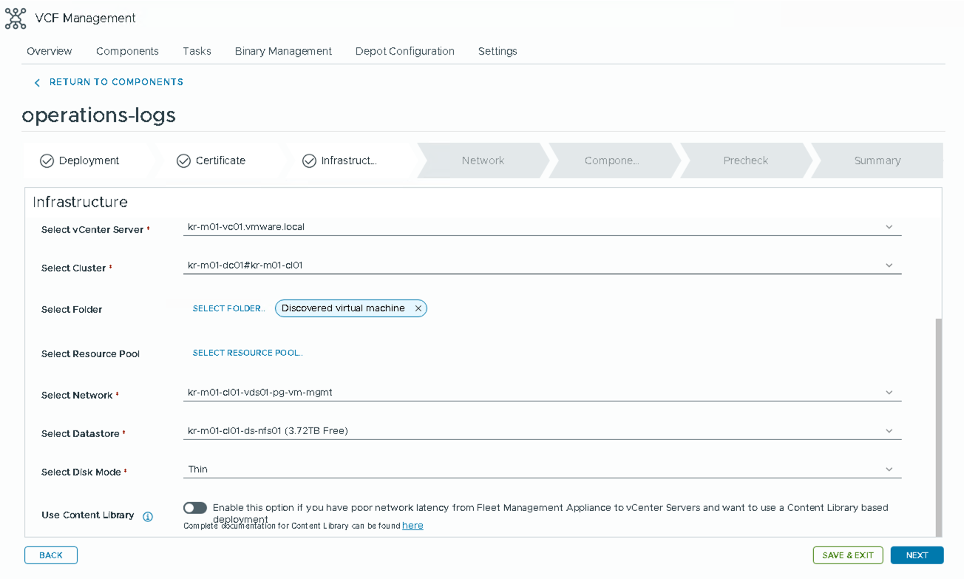Click the Use Content Library info icon
The height and width of the screenshot is (579, 964).
click(148, 516)
